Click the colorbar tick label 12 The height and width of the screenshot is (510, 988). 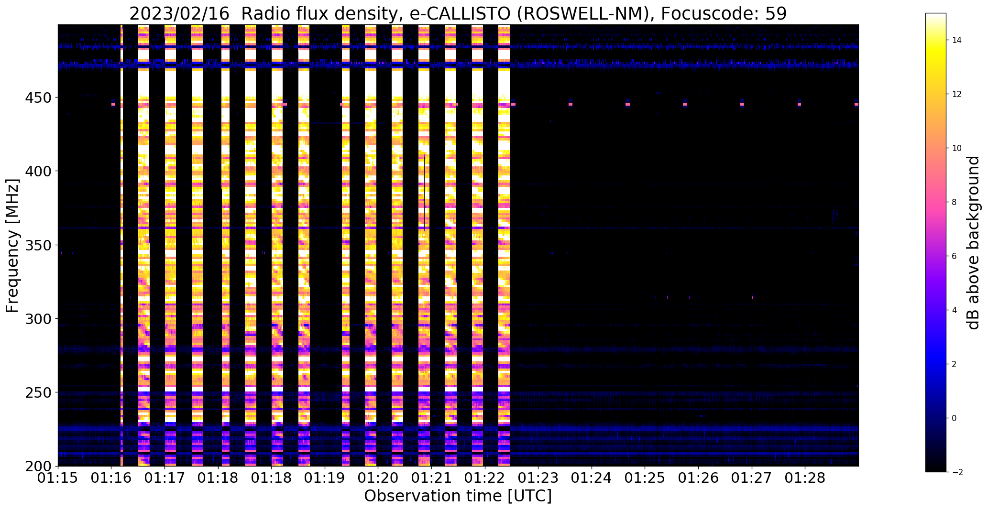pos(957,94)
